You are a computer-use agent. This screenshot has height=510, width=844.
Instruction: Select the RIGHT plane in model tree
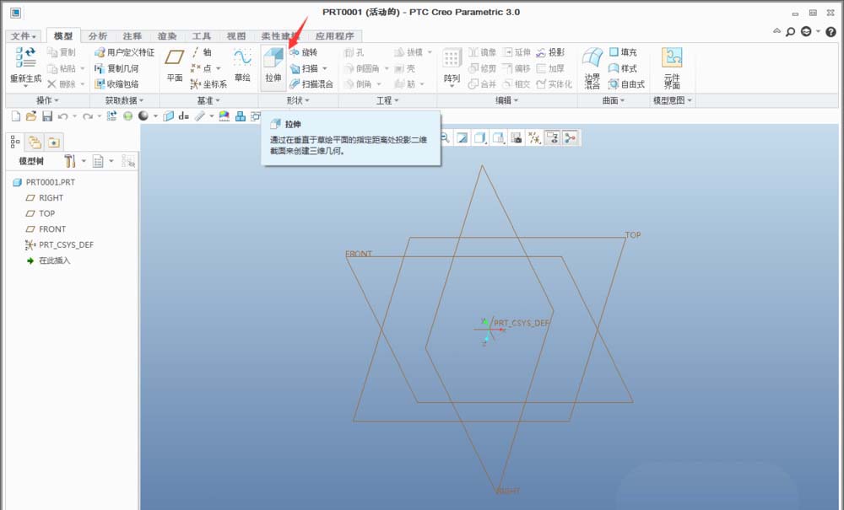45,198
